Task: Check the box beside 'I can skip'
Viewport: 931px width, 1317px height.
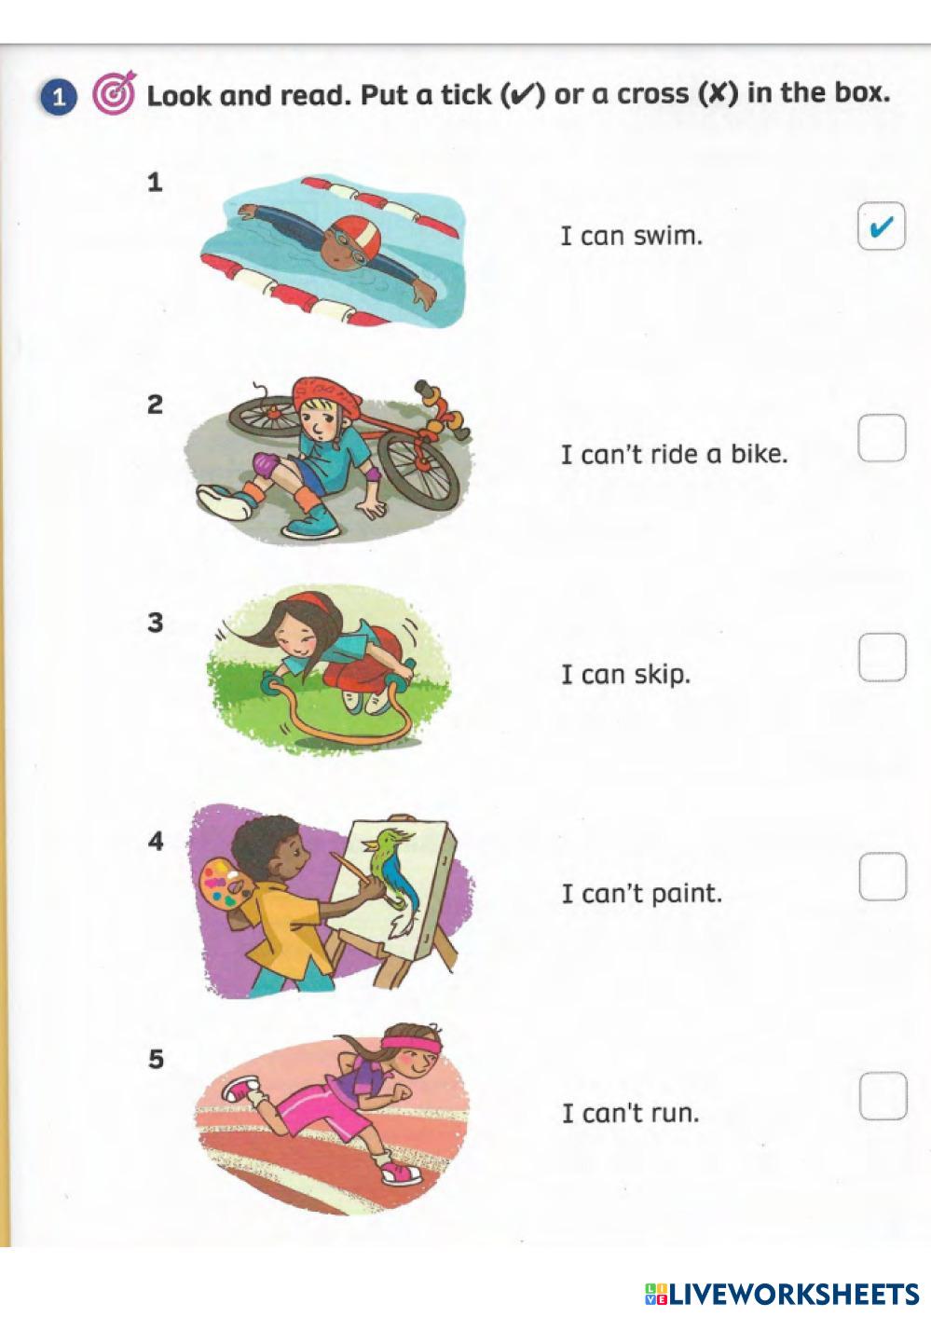Action: 882,657
